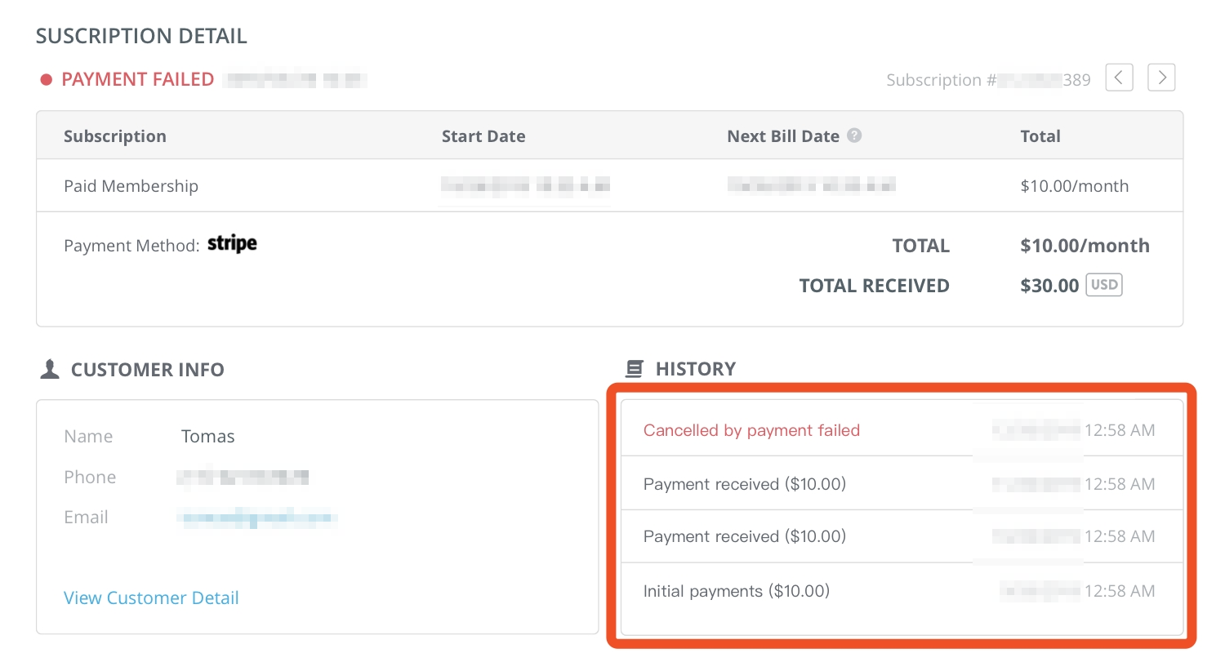Select the Paid Membership subscription row
Image resolution: width=1225 pixels, height=671 pixels.
pyautogui.click(x=131, y=185)
